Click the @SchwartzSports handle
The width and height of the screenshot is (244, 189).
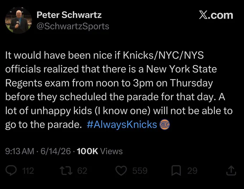pos(73,26)
